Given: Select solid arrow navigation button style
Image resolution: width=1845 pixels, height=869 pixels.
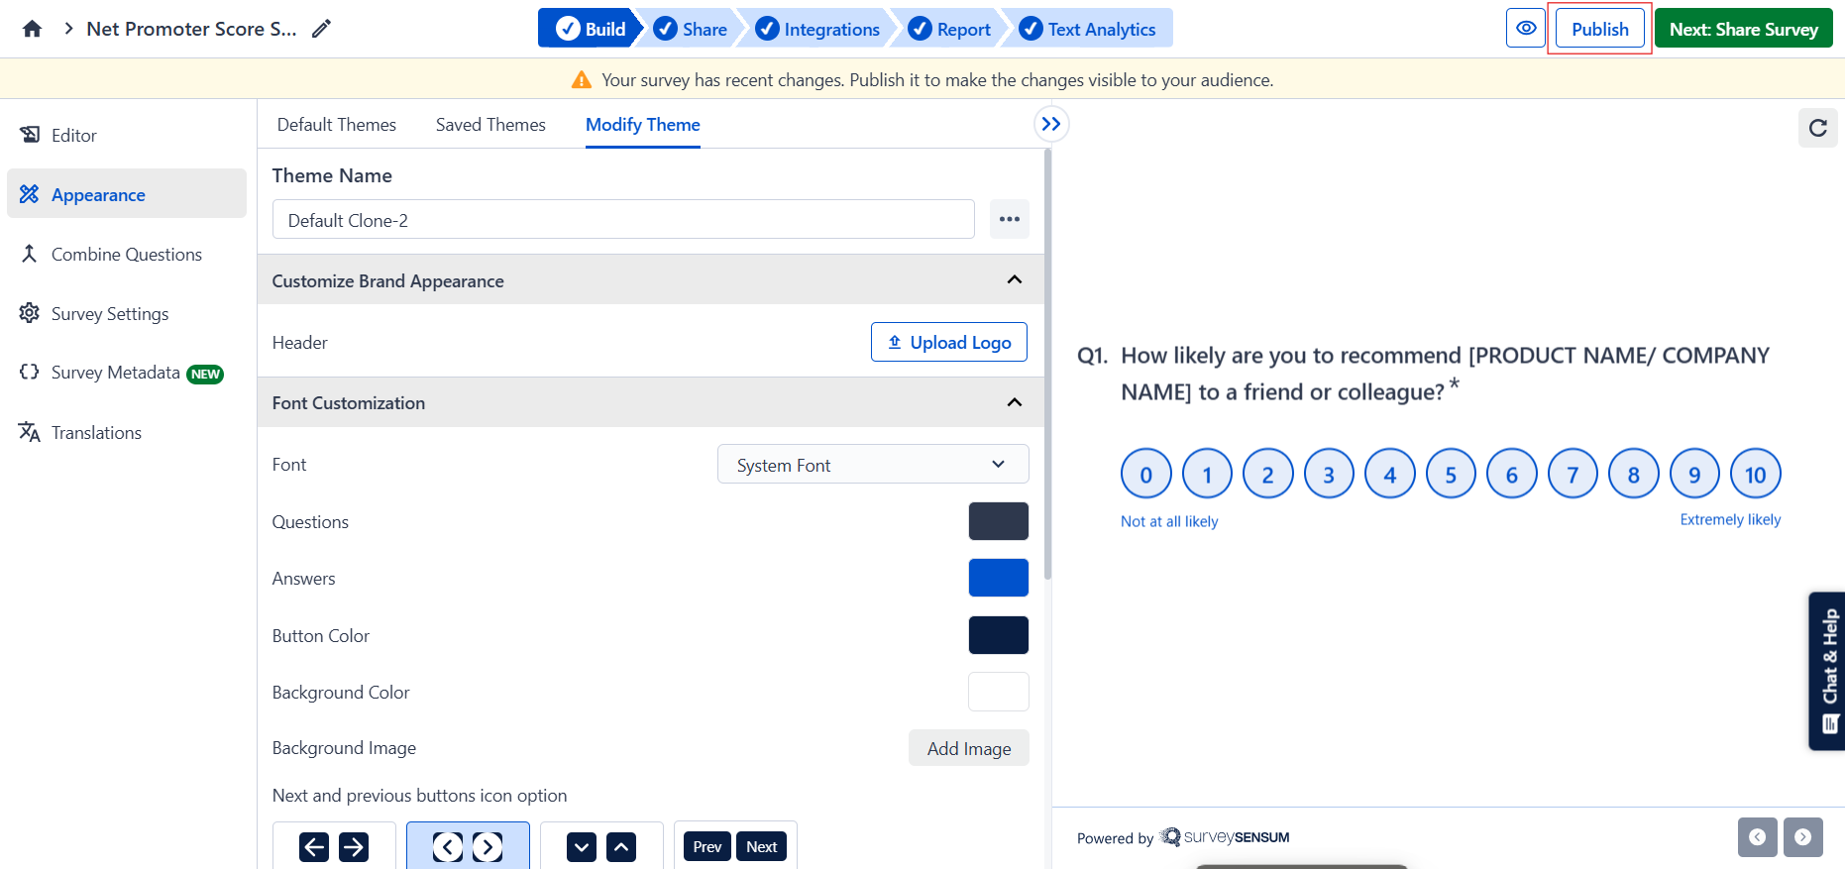Looking at the screenshot, I should pyautogui.click(x=334, y=846).
